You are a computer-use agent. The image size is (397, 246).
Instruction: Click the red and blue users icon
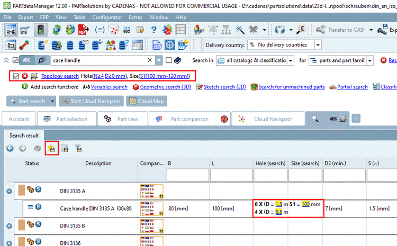tap(167, 30)
